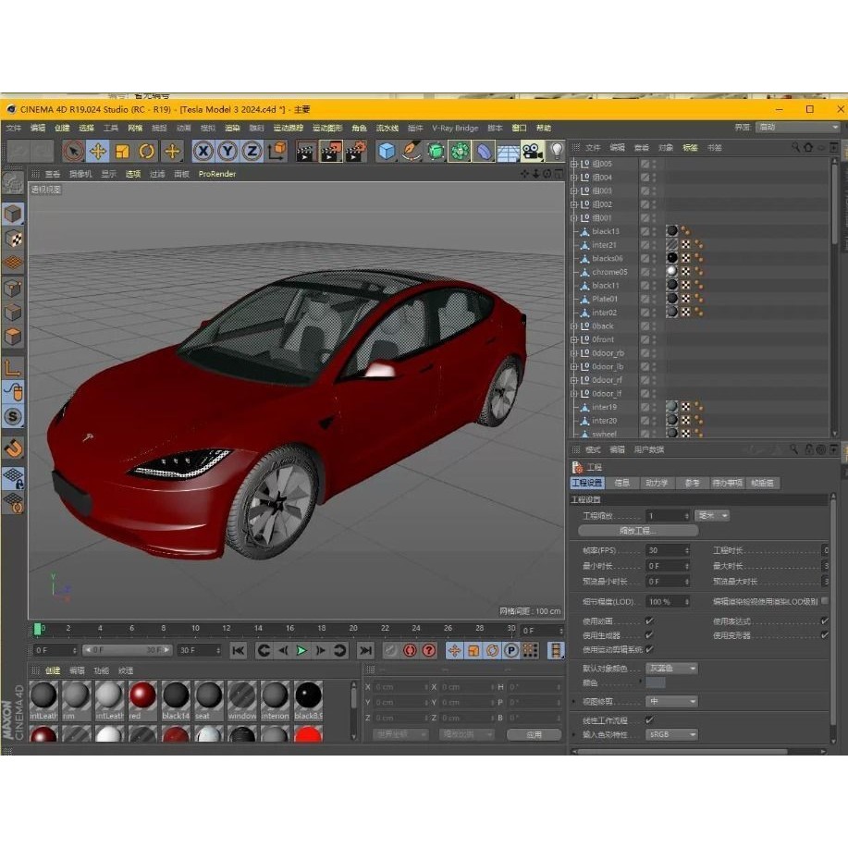Toggle the Z axis lock
The image size is (848, 848).
(x=252, y=151)
